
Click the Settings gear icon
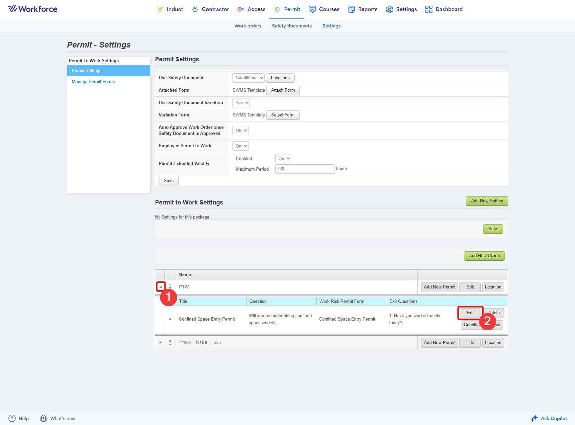tap(389, 9)
